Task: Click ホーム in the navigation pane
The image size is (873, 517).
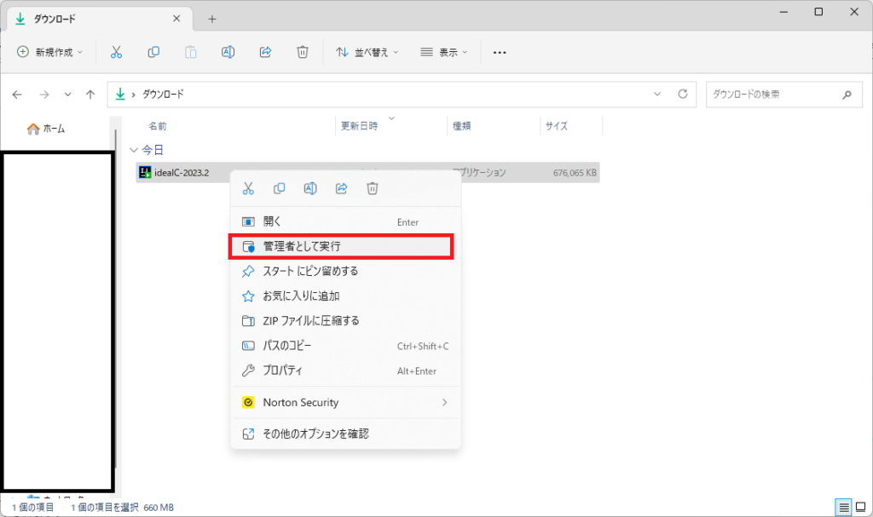Action: pos(47,129)
